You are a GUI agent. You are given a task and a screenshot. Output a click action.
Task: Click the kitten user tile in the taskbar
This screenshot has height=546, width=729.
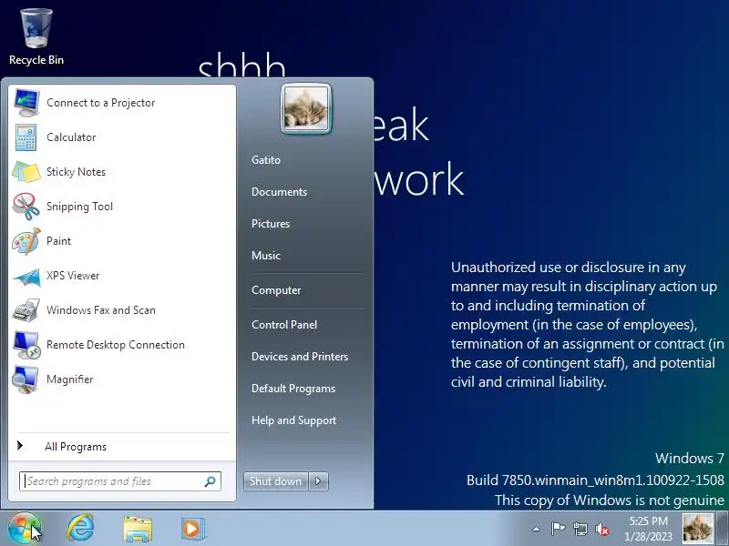coord(698,529)
